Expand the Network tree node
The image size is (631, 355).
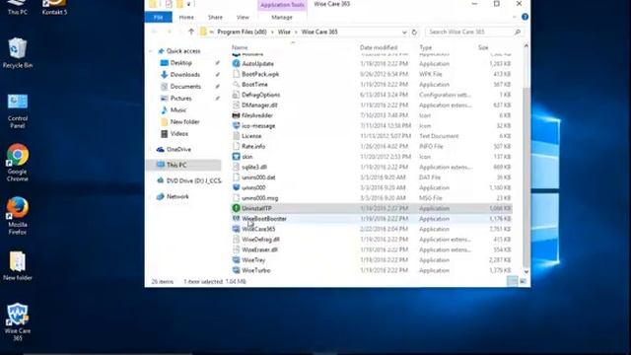[151, 196]
